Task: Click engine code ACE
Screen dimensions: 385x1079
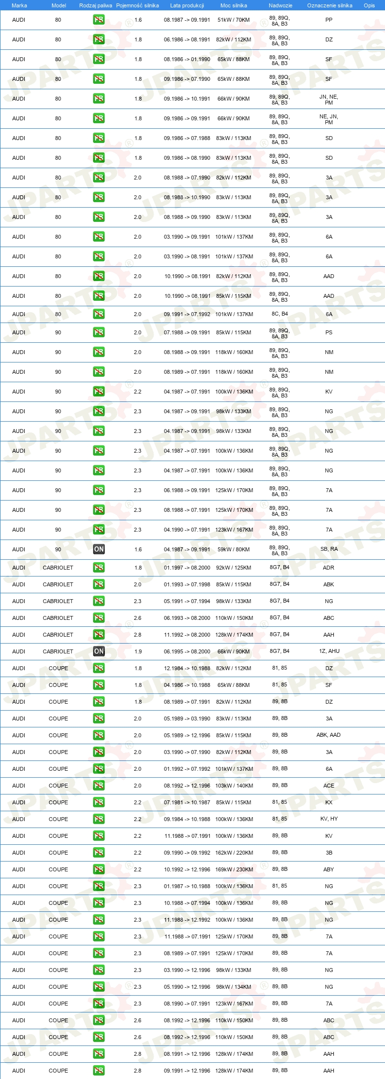Action: [329, 786]
